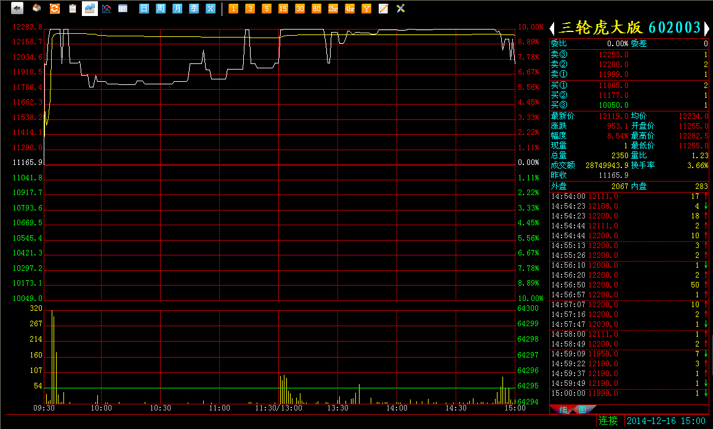Refresh data with the orange refresh icon
Image resolution: width=713 pixels, height=429 pixels.
pyautogui.click(x=55, y=8)
